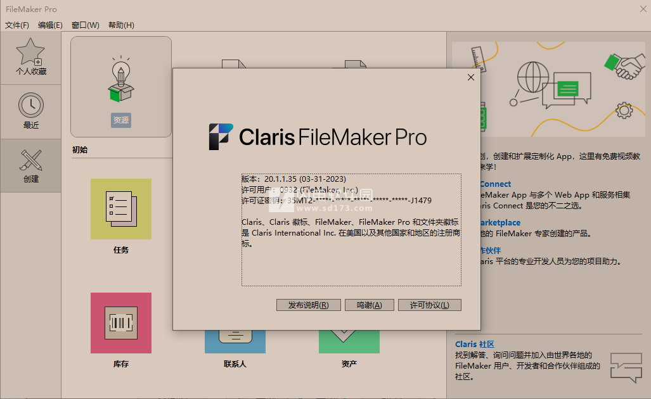Screen dimensions: 651x399
Task: Open the 文件(F) menu
Action: click(17, 25)
